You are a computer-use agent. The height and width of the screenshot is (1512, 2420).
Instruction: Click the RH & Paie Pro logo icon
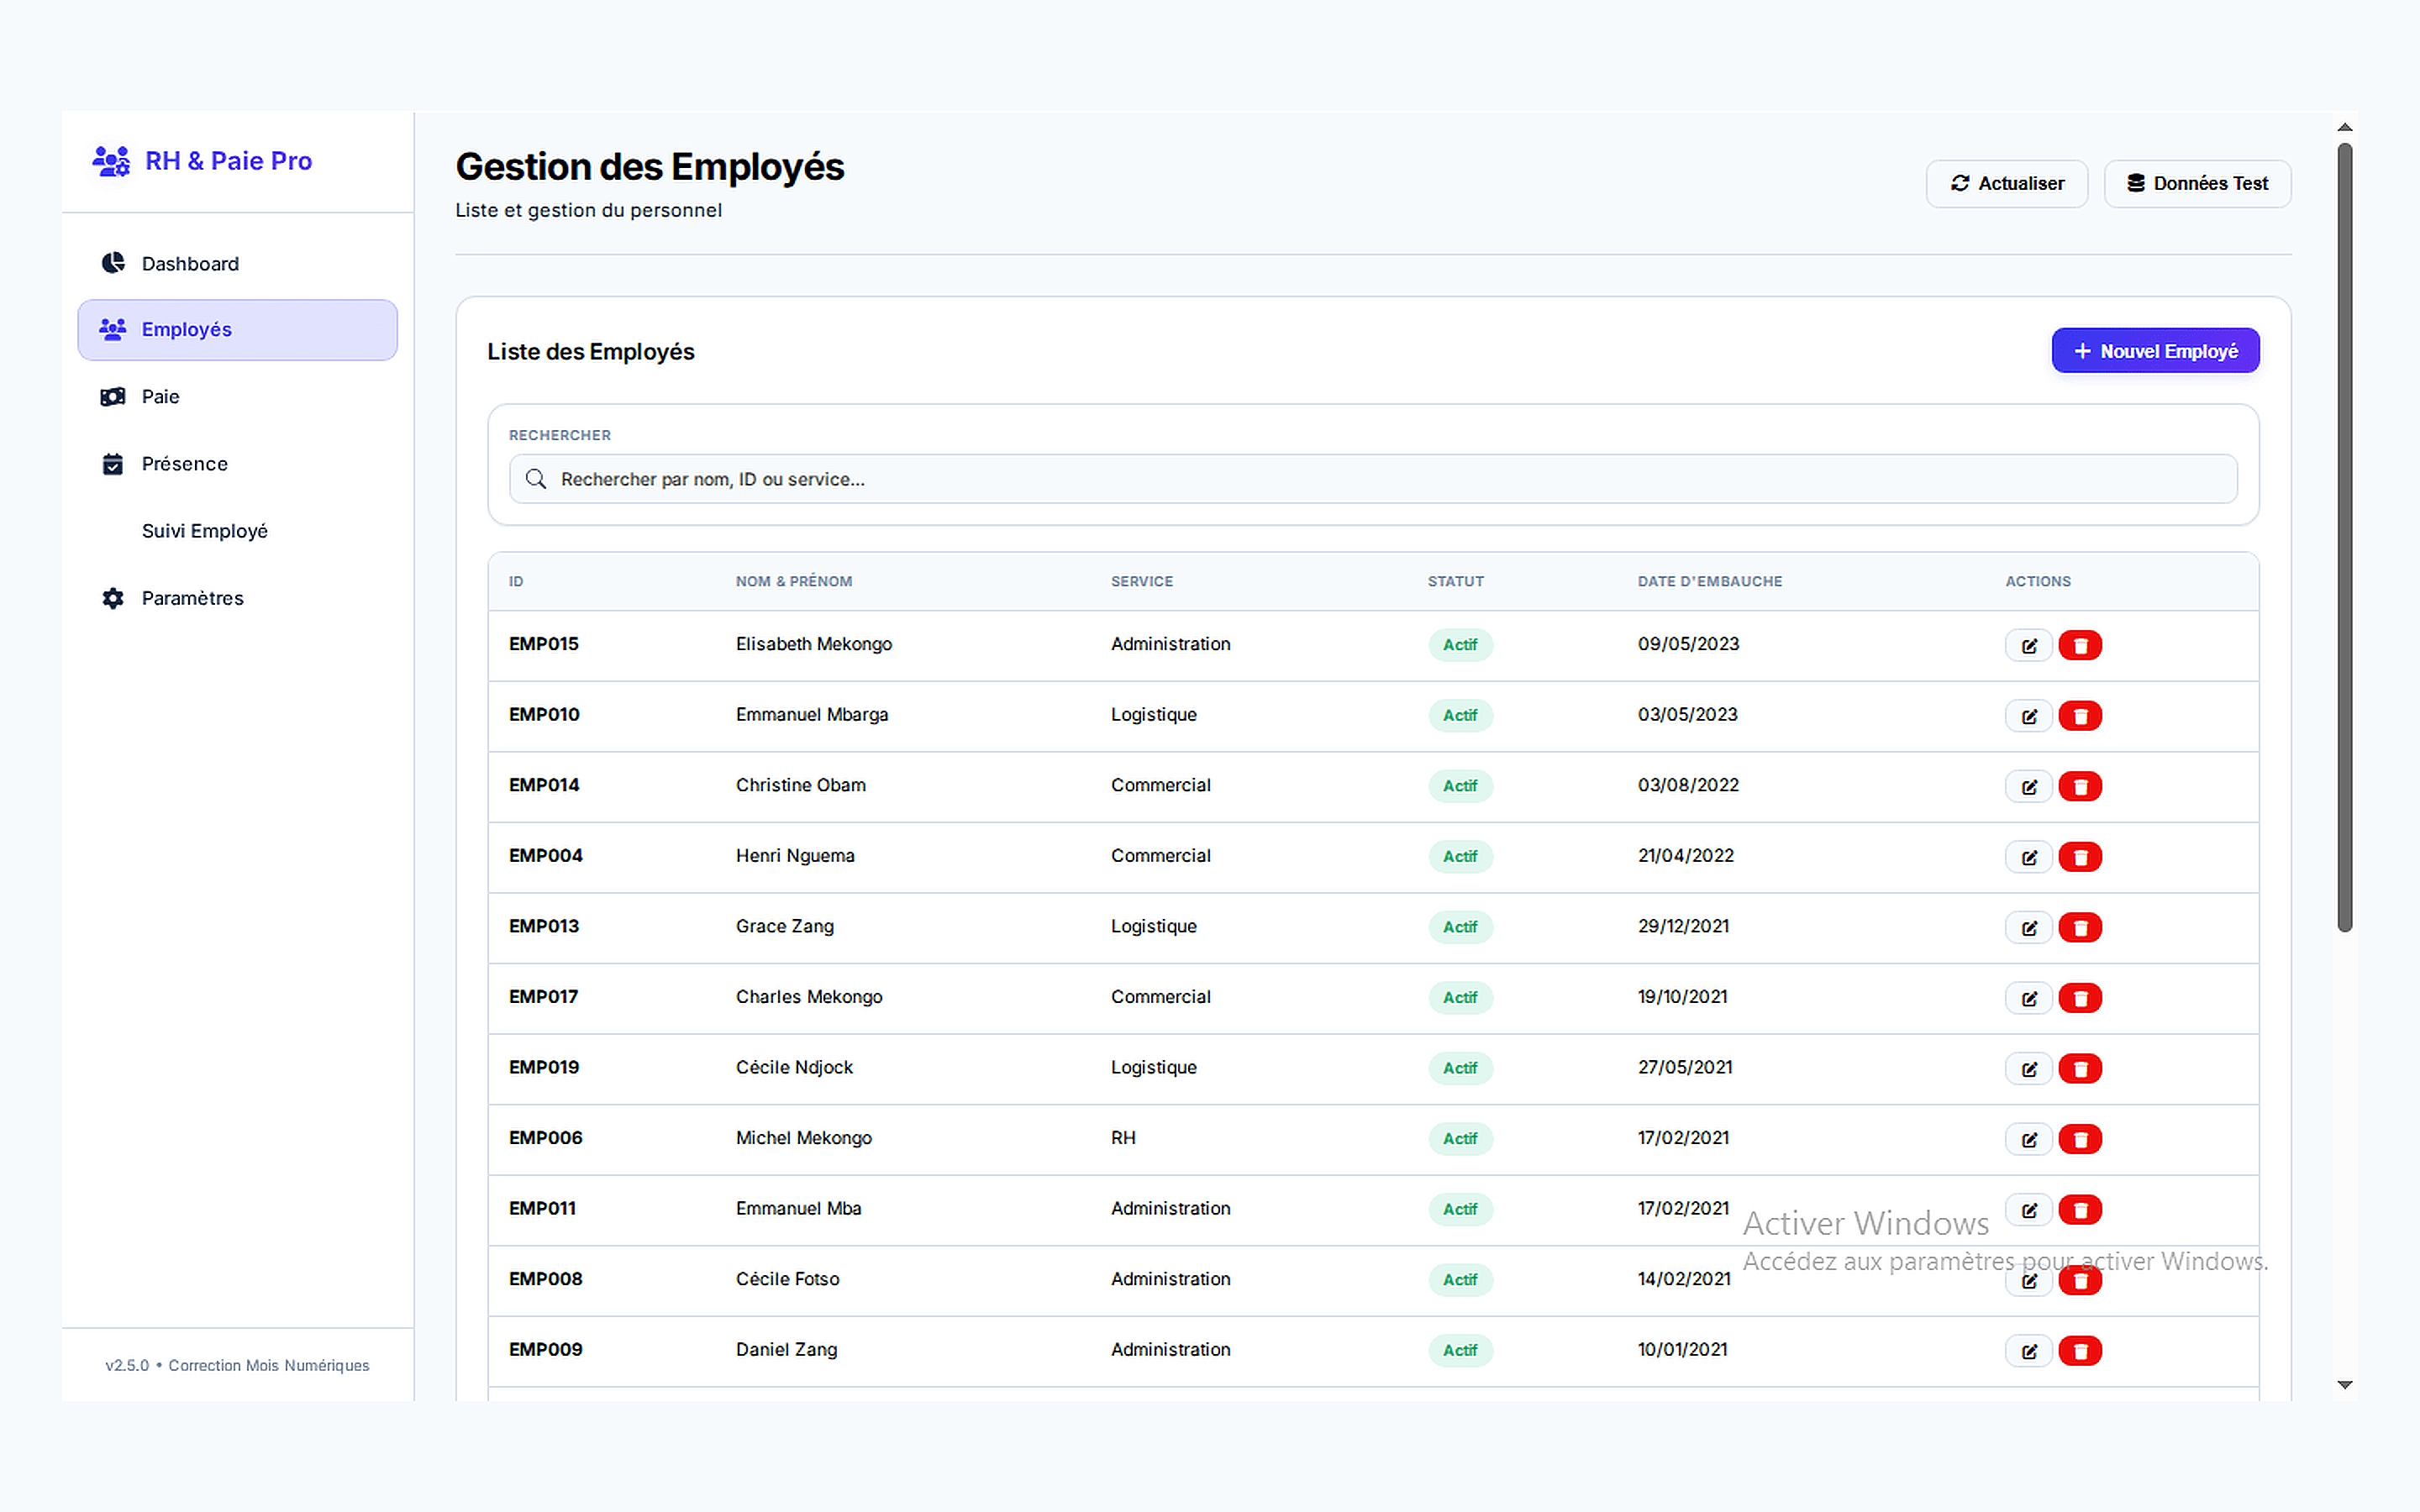click(x=110, y=160)
